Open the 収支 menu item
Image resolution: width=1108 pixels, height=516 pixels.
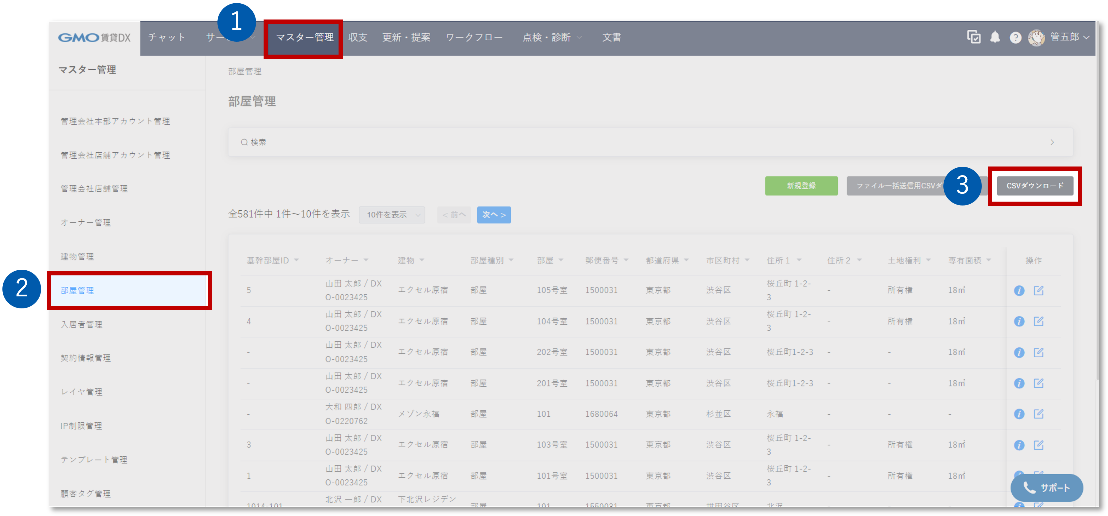pos(357,37)
